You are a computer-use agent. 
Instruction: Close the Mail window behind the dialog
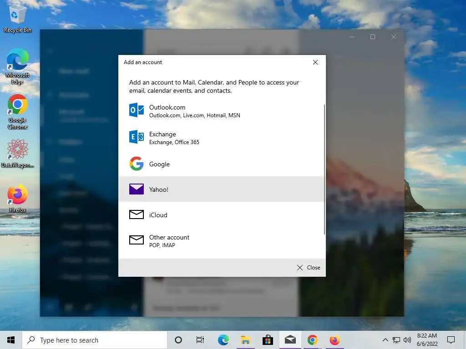(x=394, y=37)
